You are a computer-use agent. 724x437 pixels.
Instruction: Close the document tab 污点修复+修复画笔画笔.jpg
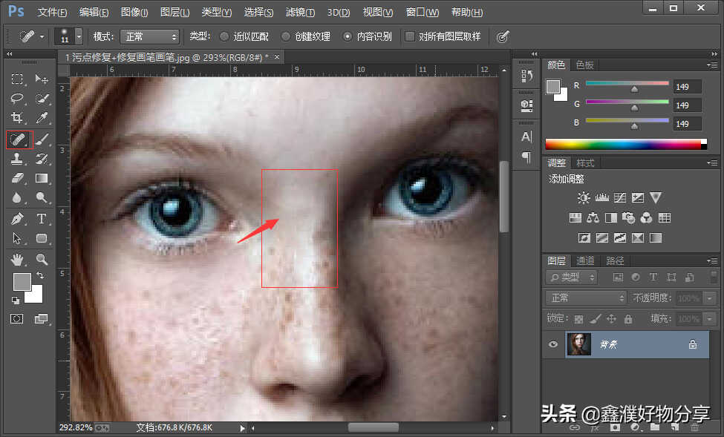click(x=277, y=57)
